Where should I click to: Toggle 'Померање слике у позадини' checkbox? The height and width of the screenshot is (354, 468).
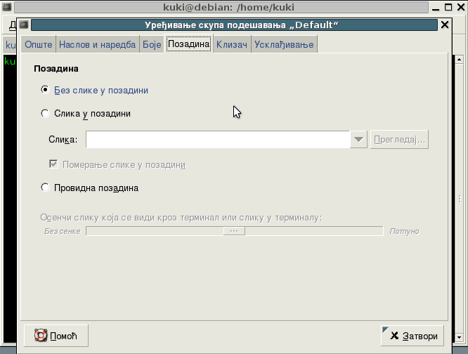(x=53, y=164)
